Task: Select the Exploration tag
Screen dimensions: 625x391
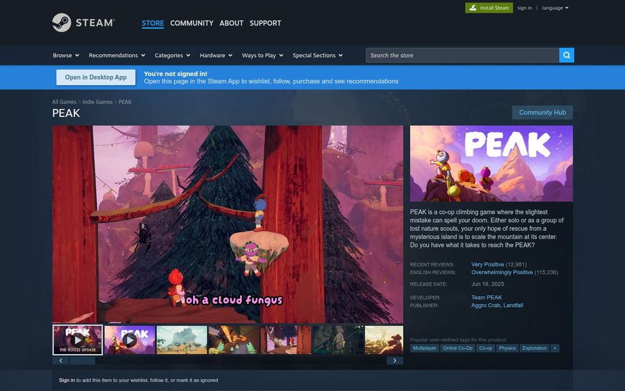Action: click(x=534, y=348)
